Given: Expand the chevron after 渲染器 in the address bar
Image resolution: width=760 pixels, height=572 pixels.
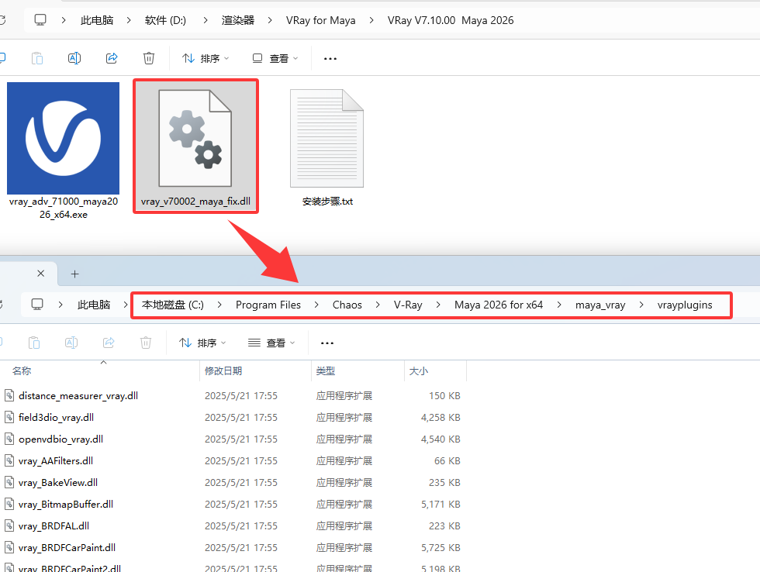Looking at the screenshot, I should pos(270,20).
